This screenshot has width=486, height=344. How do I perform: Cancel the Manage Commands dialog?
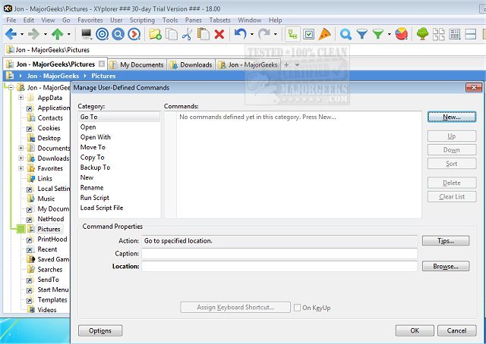[456, 330]
